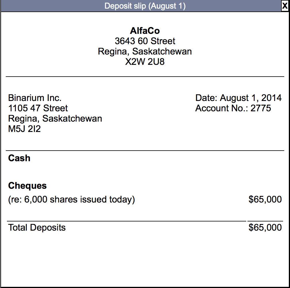The image size is (290, 288).
Task: Close the Deposit slip window
Action: pos(285,6)
